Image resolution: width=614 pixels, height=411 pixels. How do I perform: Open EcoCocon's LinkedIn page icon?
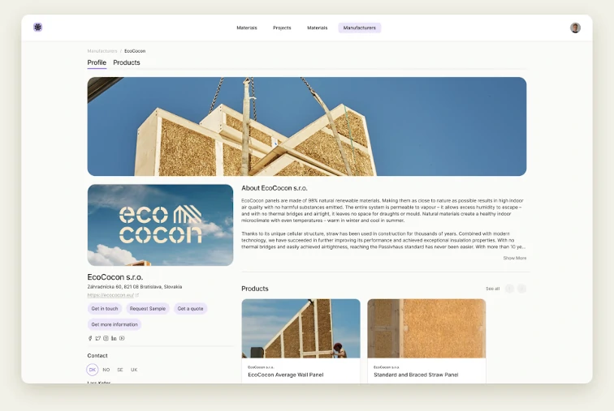pyautogui.click(x=114, y=338)
